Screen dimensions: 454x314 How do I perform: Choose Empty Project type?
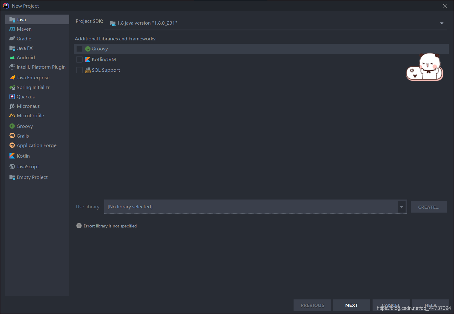point(37,177)
